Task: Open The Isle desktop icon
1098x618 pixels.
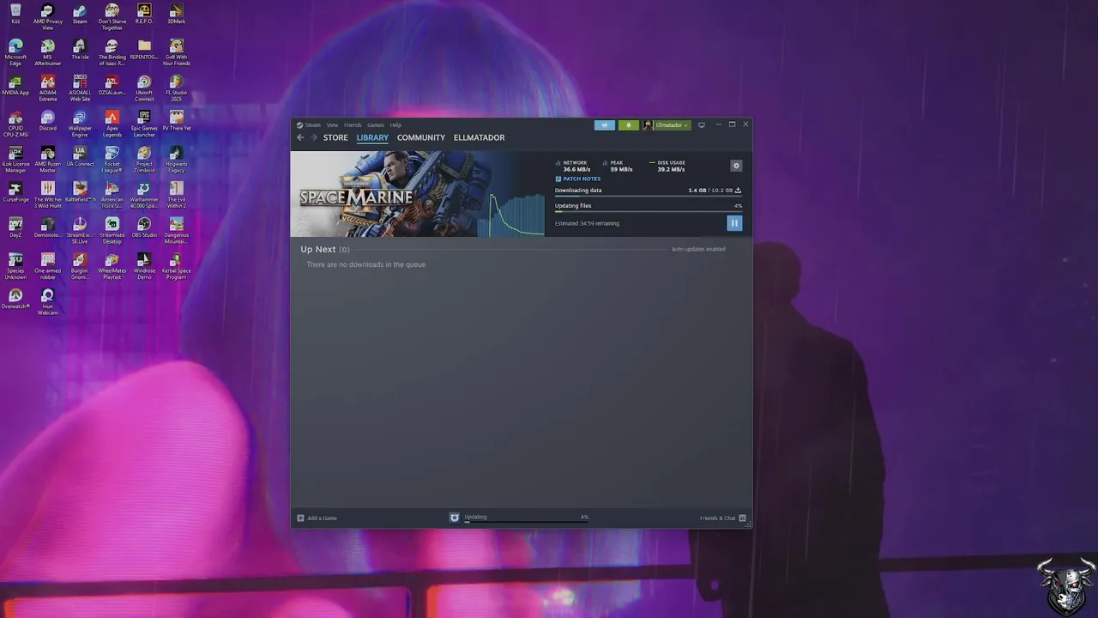Action: pyautogui.click(x=80, y=50)
